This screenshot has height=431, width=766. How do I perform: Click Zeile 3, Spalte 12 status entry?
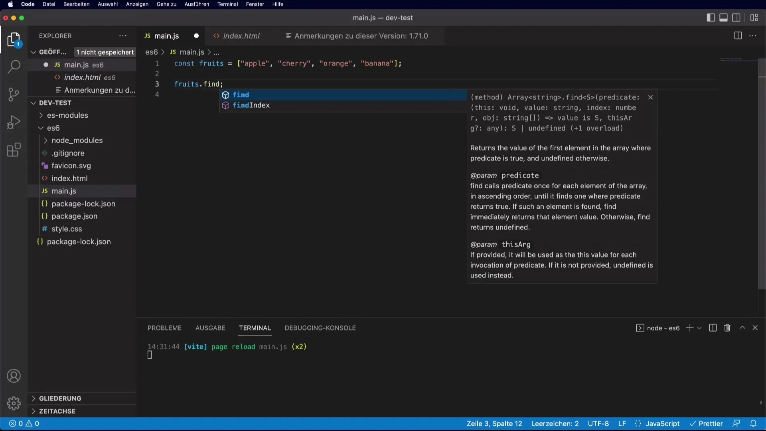point(494,423)
